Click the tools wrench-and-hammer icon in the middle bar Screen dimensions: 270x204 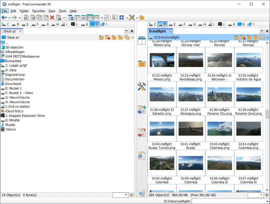coord(142,86)
